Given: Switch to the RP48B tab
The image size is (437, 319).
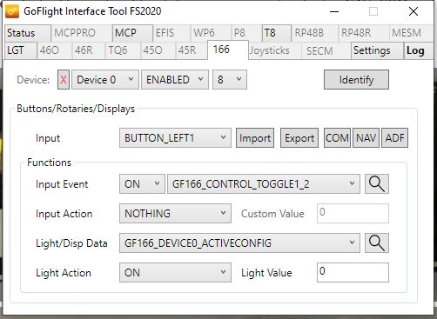Looking at the screenshot, I should 314,33.
